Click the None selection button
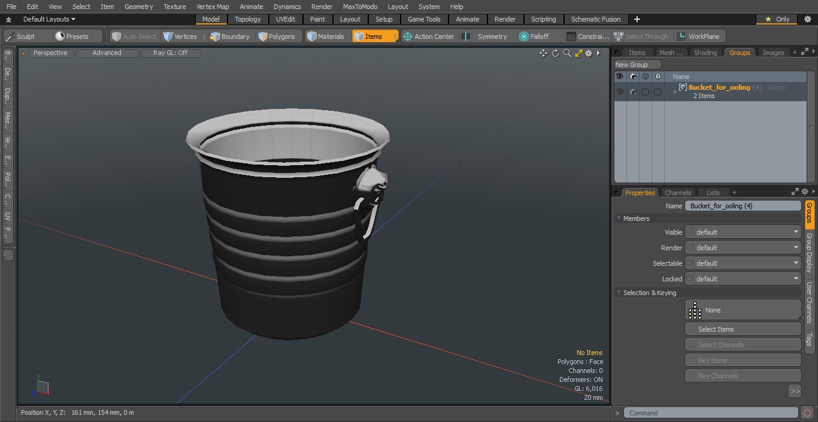 [743, 310]
